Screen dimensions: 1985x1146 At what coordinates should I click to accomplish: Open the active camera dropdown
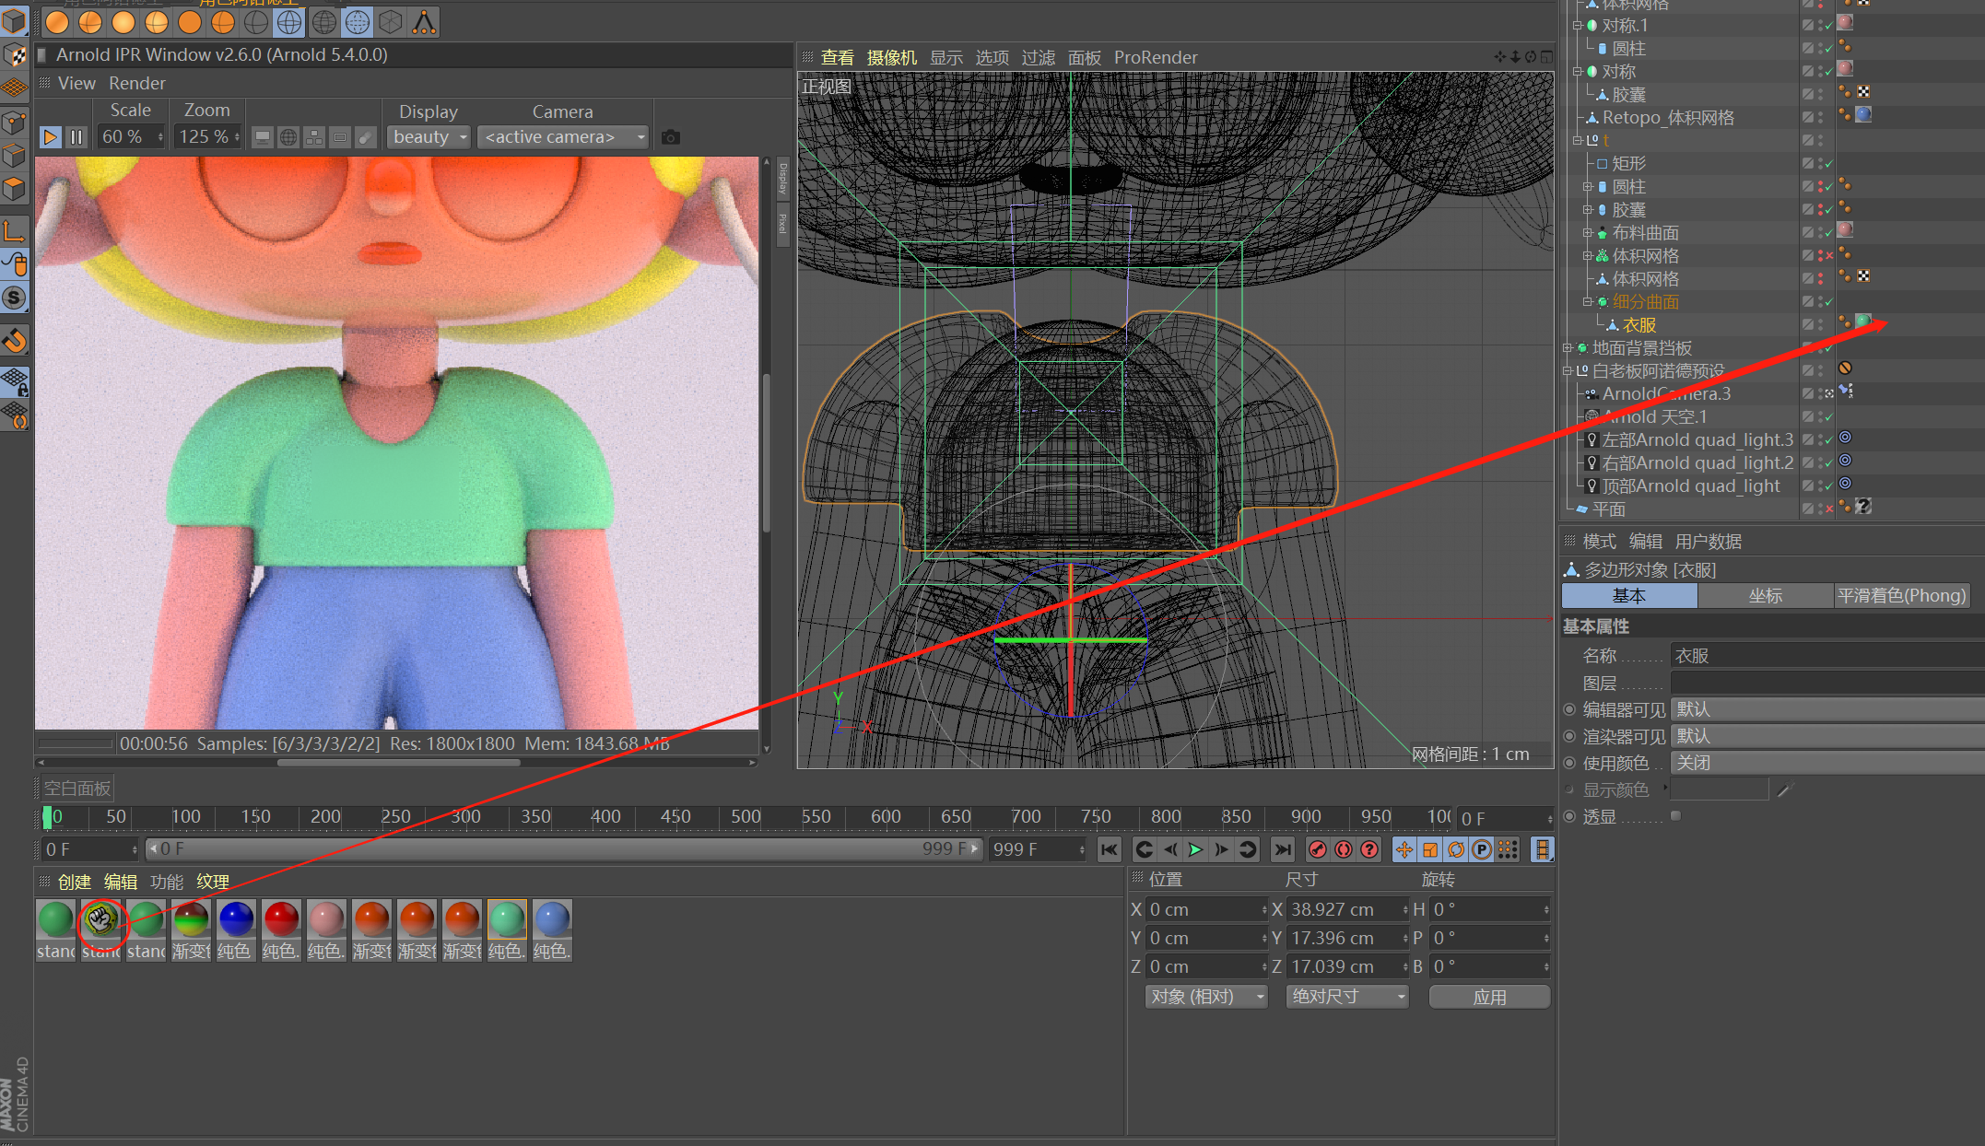(564, 137)
